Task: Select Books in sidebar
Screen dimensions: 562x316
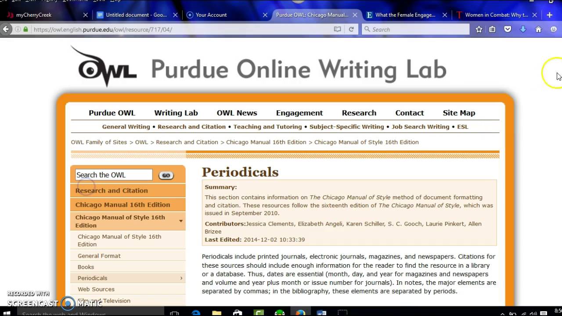Action: [86, 267]
